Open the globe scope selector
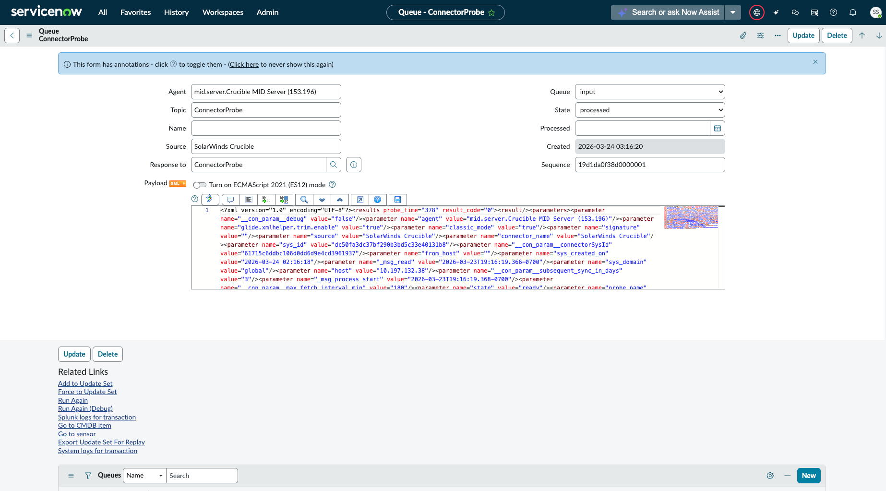 coord(757,12)
